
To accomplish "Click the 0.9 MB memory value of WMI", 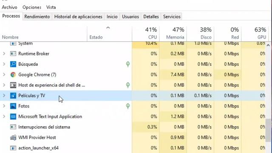I will coord(177,138).
